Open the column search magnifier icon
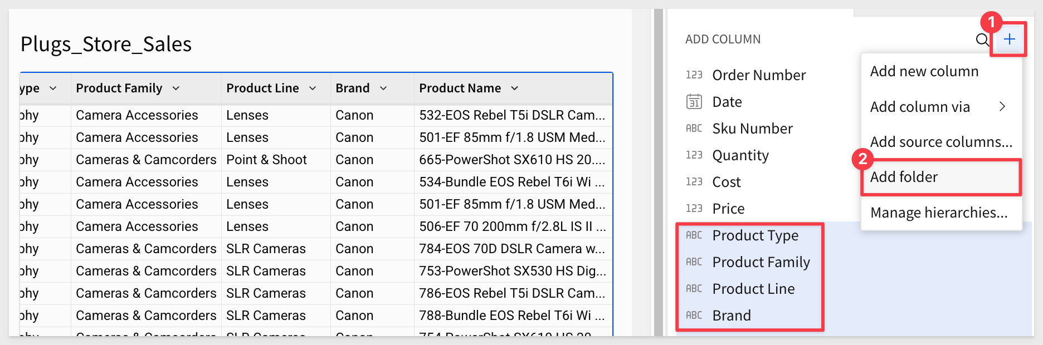1043x345 pixels. [x=982, y=40]
